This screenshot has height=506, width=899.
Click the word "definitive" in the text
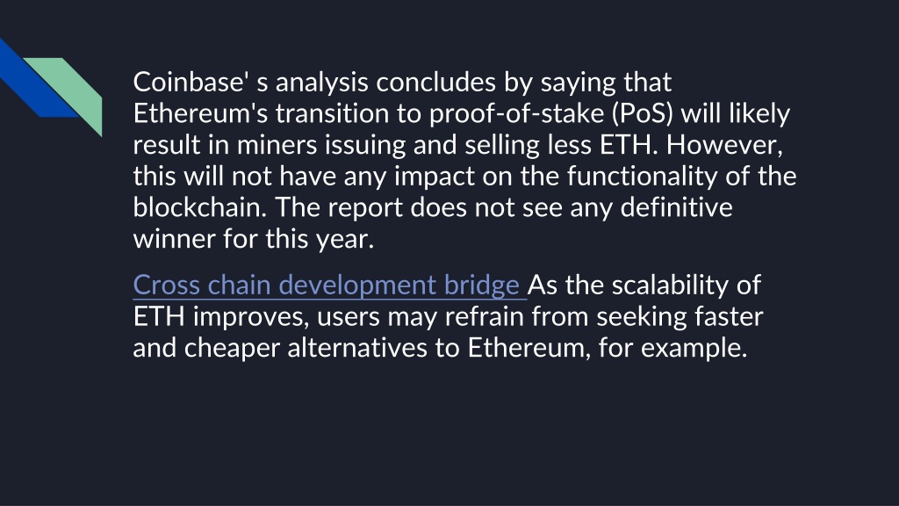click(676, 206)
